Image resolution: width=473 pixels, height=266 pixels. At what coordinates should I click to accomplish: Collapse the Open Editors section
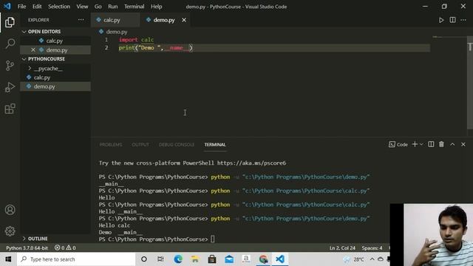point(55,31)
